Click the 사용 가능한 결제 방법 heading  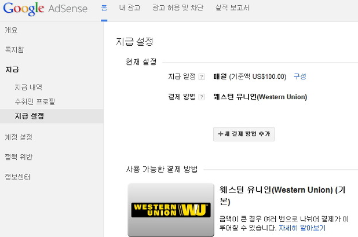click(x=162, y=169)
